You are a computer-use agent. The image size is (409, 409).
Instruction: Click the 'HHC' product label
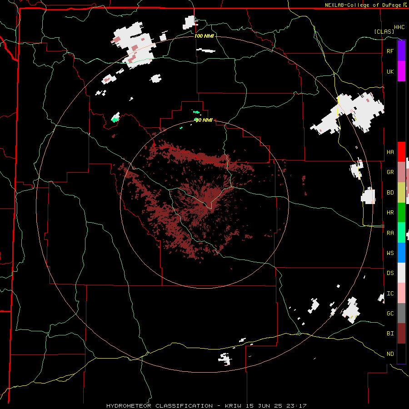(399, 27)
